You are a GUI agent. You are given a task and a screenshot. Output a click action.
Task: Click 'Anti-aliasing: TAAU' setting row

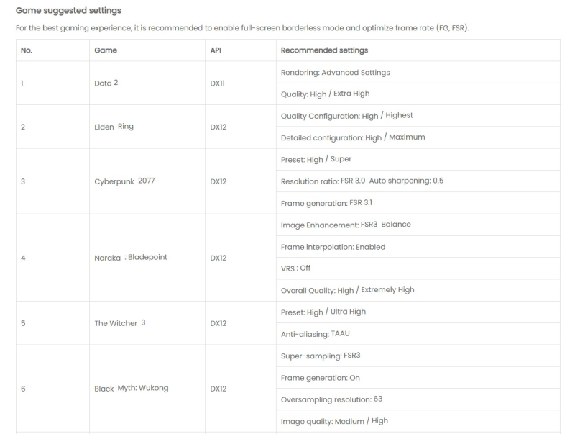tap(418, 334)
